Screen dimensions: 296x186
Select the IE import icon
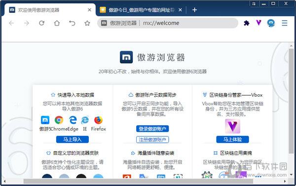[x=85, y=120]
